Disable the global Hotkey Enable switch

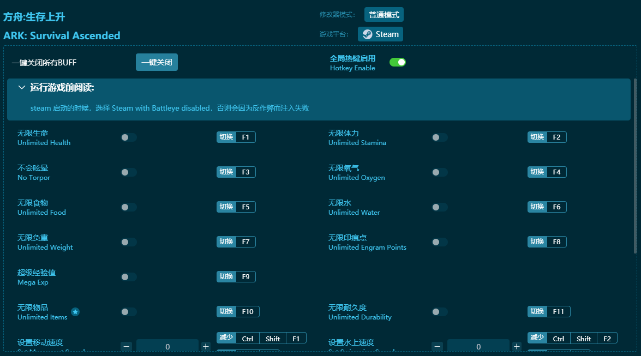397,62
